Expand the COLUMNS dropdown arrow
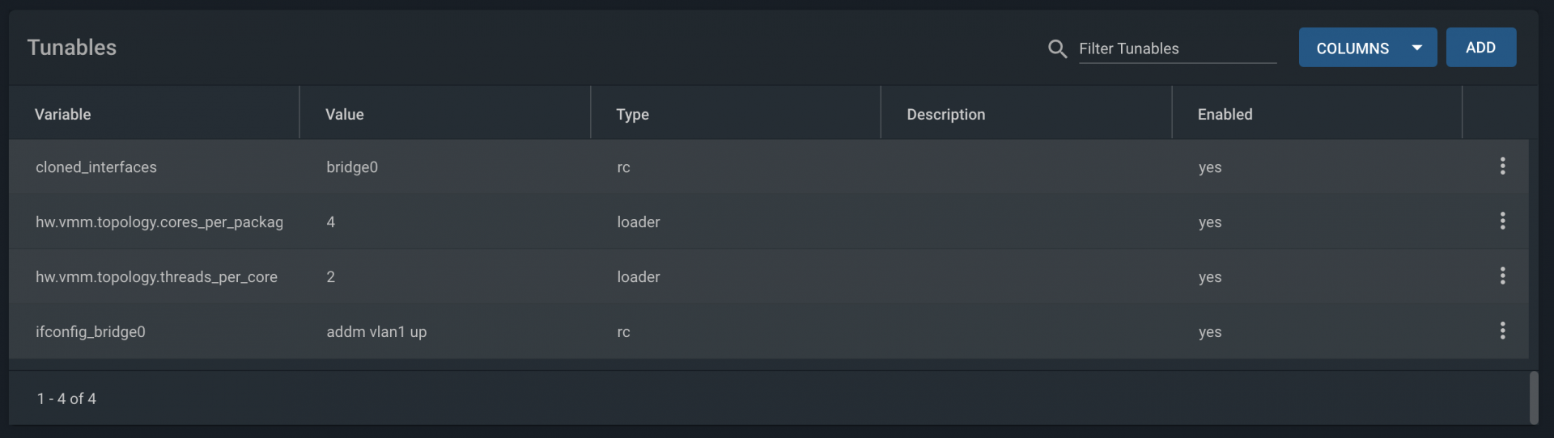This screenshot has width=1554, height=438. click(1417, 48)
